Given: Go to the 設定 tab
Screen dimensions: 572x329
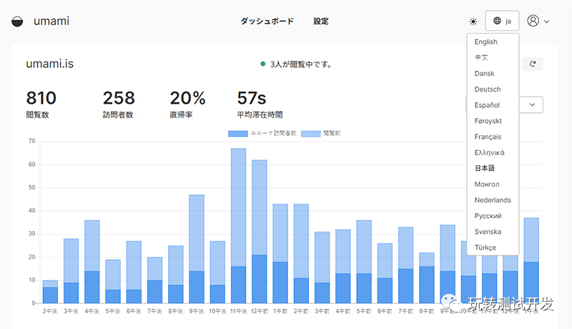Looking at the screenshot, I should coord(321,21).
